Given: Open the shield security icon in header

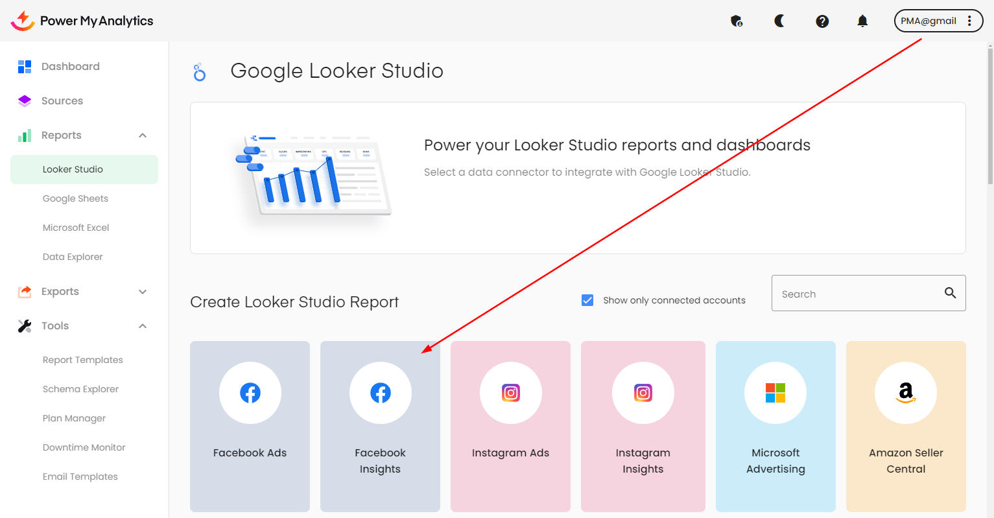Looking at the screenshot, I should [x=737, y=21].
